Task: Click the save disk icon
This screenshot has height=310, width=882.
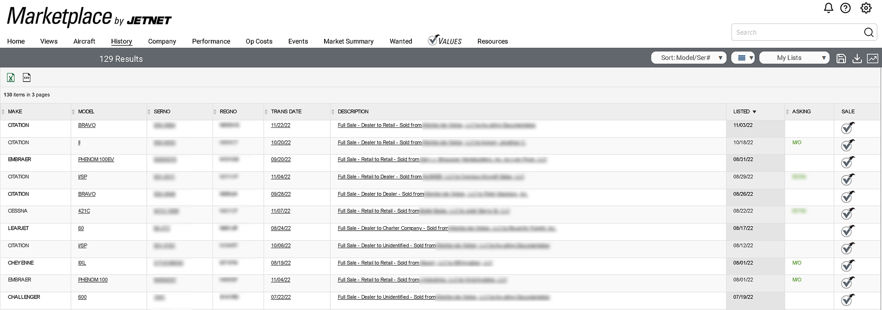Action: [841, 58]
